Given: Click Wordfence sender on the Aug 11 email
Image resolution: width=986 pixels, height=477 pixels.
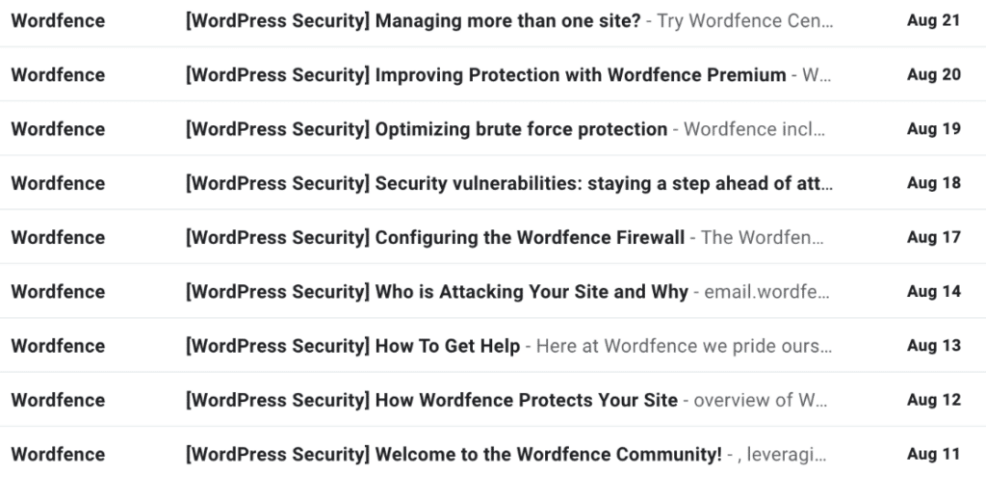Looking at the screenshot, I should tap(58, 454).
